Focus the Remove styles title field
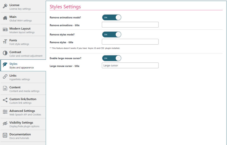The image size is (227, 145). pos(130,42)
